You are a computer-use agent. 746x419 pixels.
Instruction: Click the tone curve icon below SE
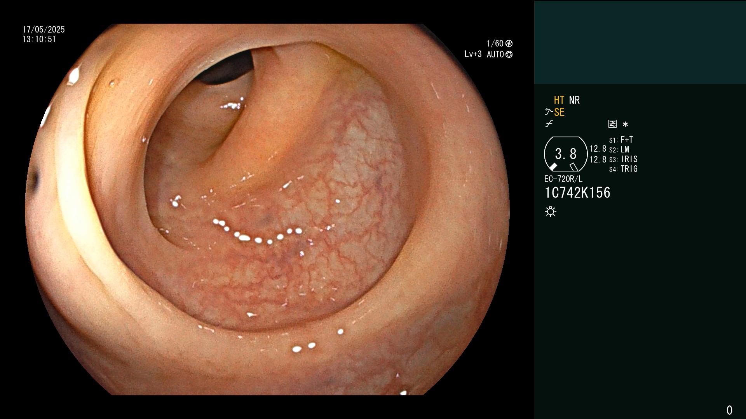tap(549, 124)
